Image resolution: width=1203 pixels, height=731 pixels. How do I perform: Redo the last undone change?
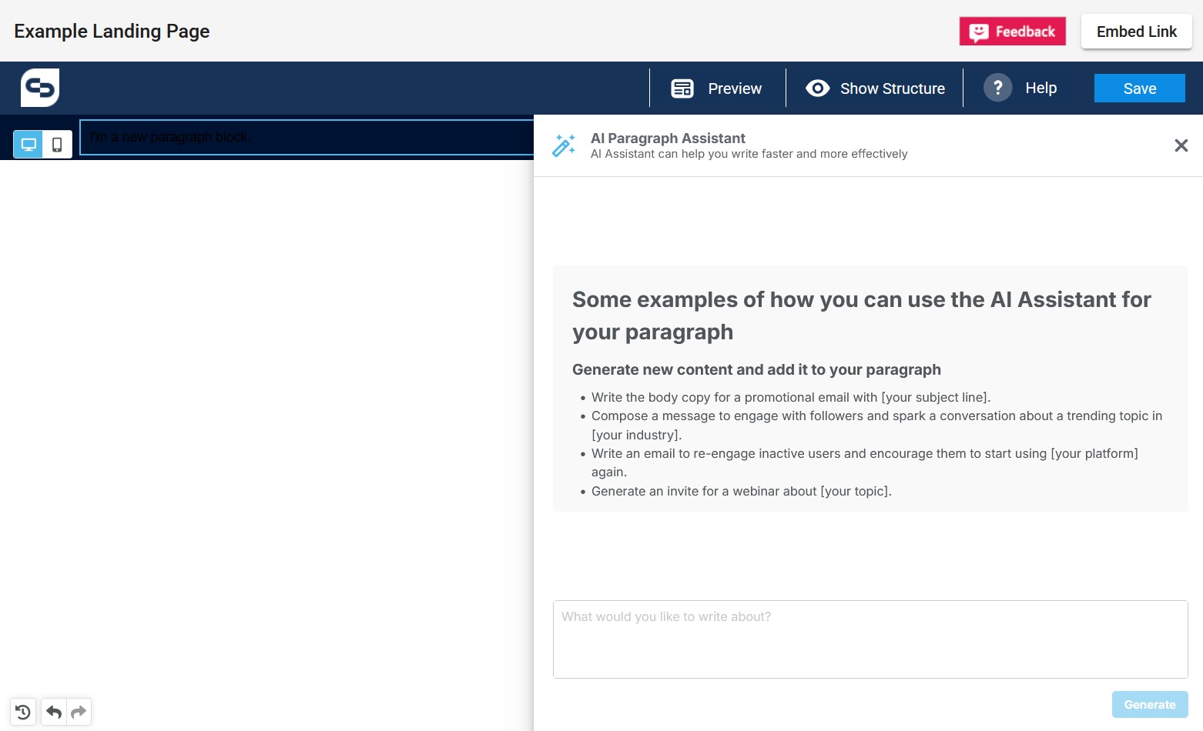79,712
